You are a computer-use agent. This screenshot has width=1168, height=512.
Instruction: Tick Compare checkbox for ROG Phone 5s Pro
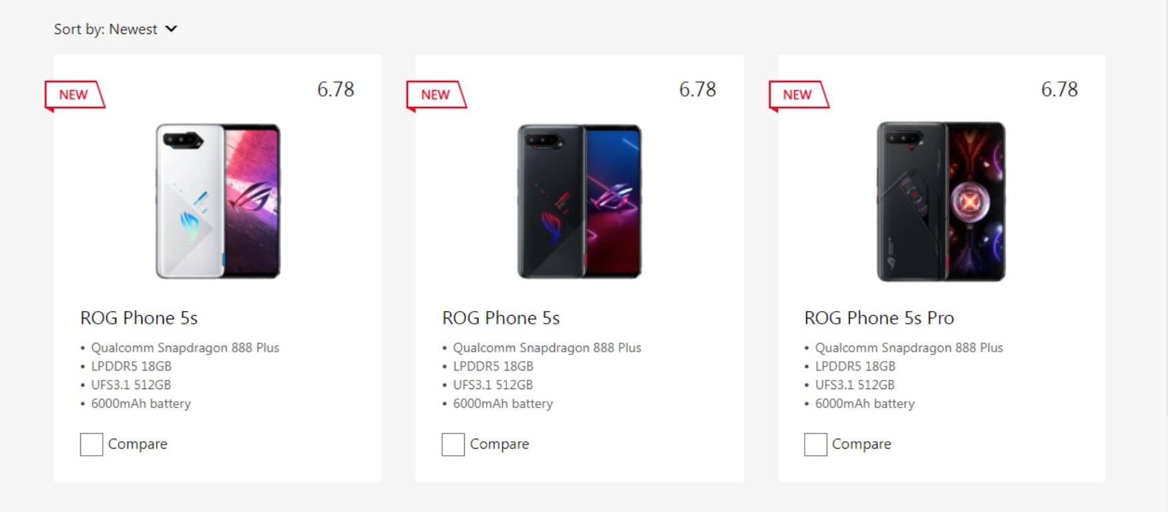click(815, 445)
